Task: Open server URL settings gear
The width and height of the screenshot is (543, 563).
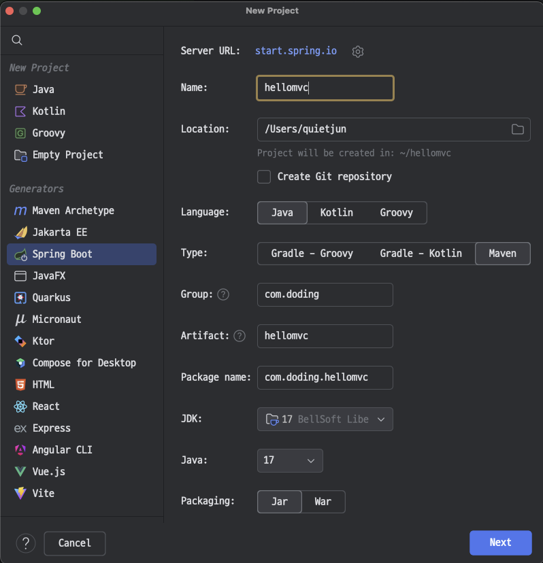Action: 357,52
